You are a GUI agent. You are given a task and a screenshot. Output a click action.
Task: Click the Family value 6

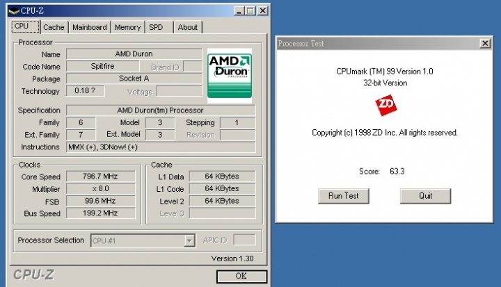tap(81, 122)
